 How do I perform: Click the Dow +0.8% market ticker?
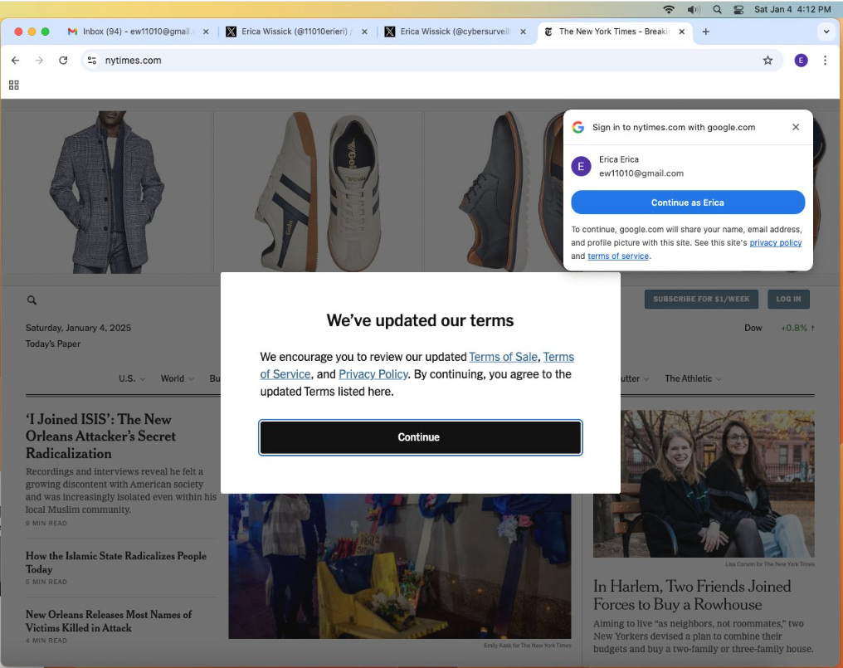779,328
